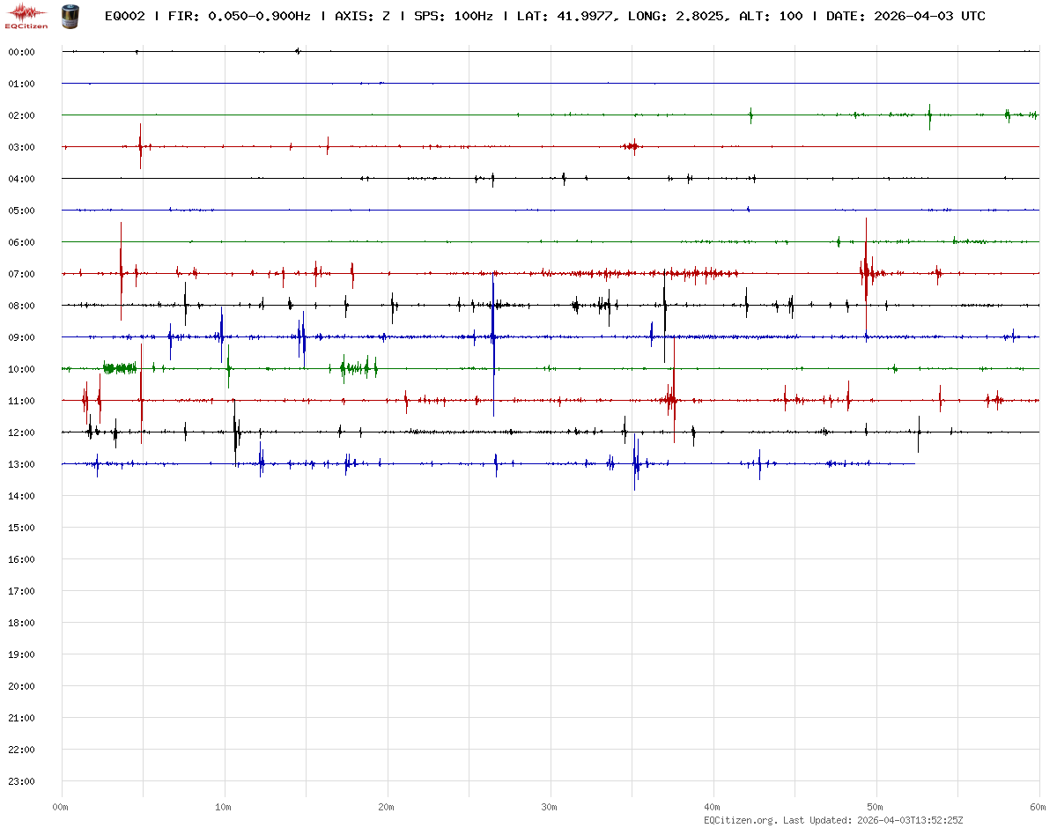Click the 50m time axis label

coord(876,807)
